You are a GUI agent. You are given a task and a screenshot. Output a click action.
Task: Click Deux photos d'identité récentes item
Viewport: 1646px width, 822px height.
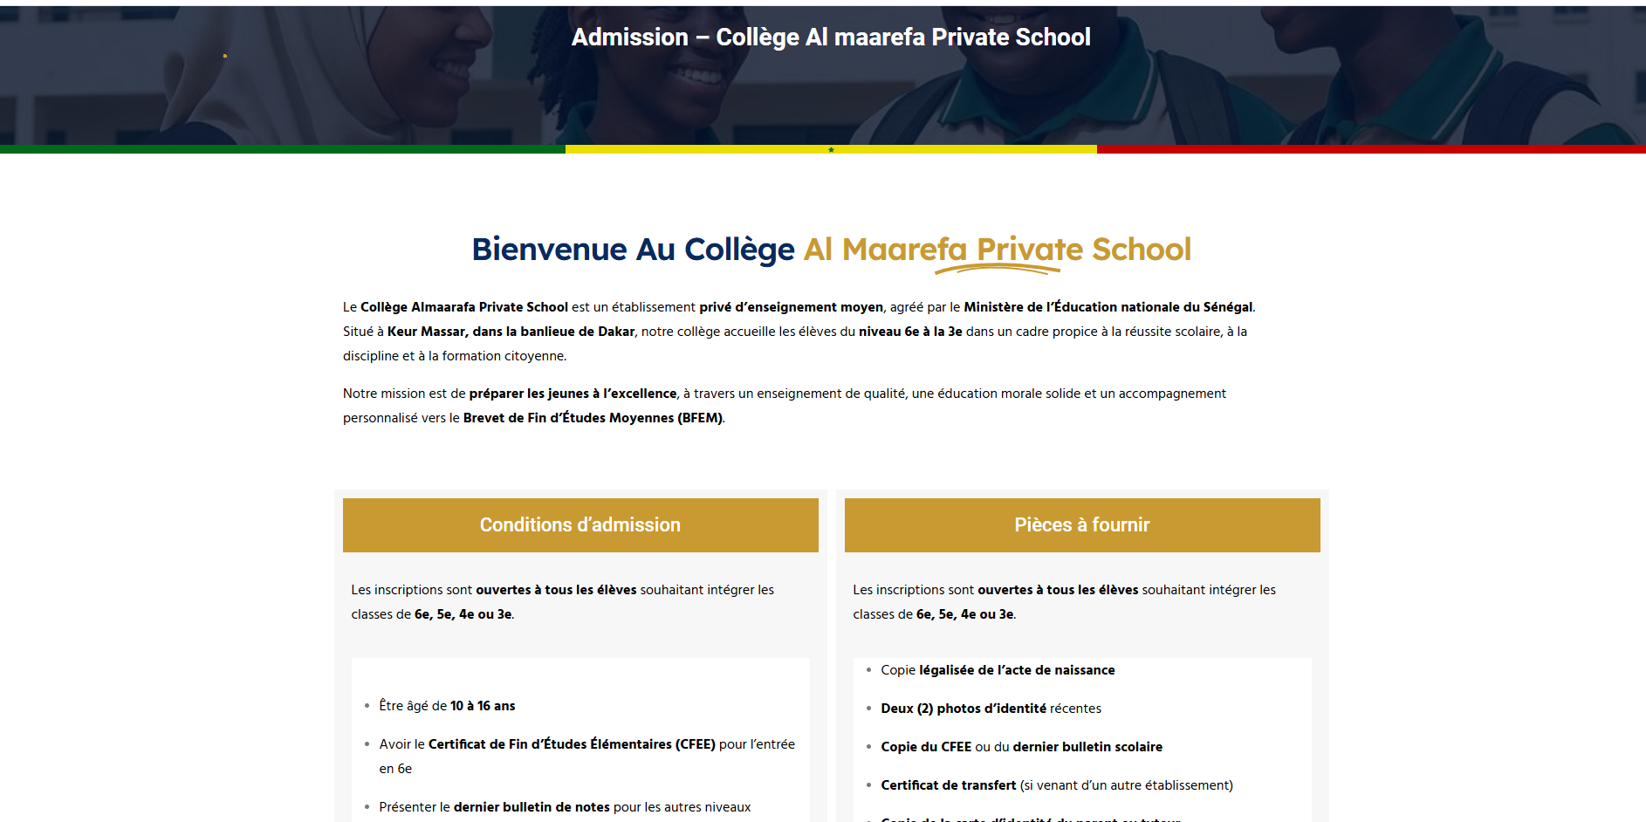click(991, 709)
